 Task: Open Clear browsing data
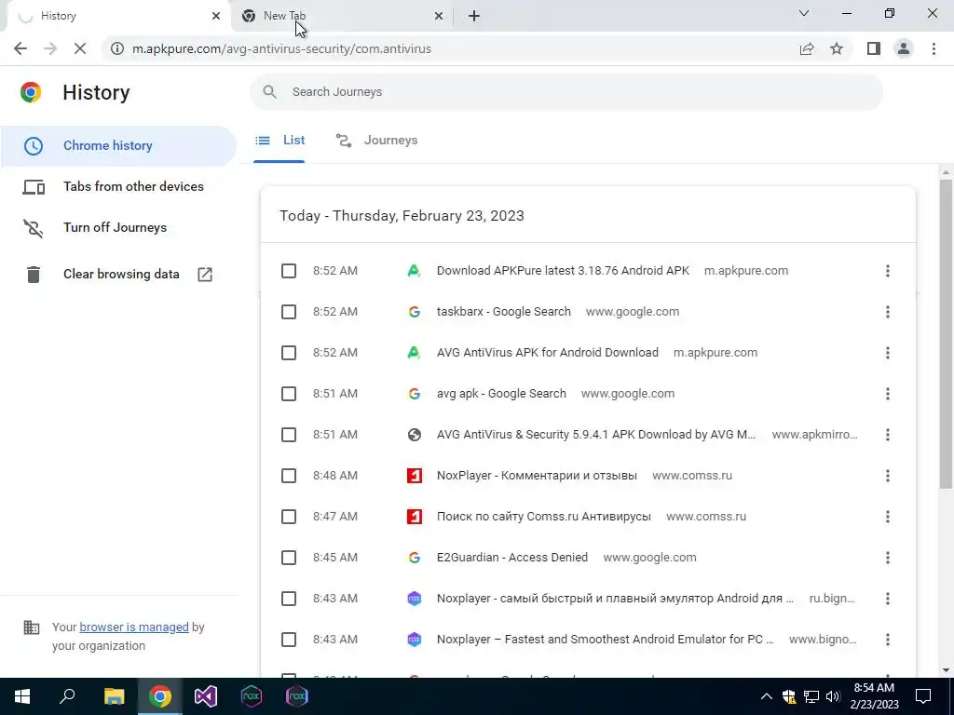(x=118, y=275)
